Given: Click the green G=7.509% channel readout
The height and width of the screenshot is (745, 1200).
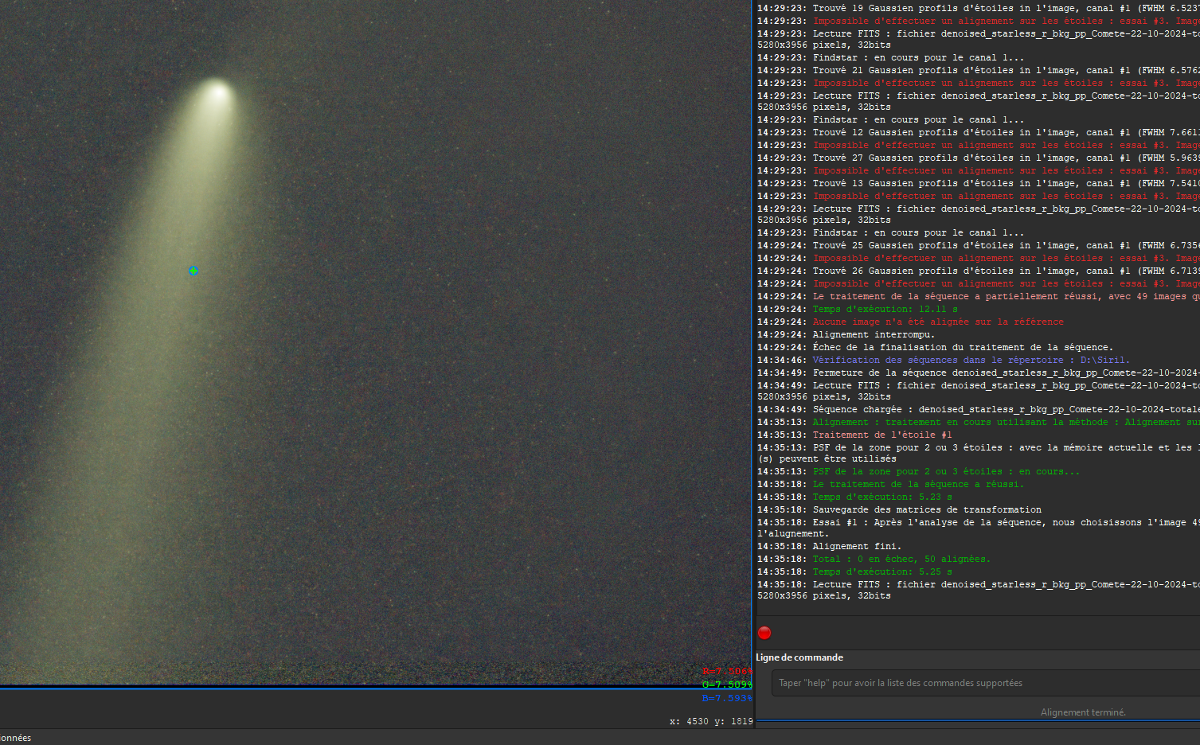Looking at the screenshot, I should click(x=727, y=685).
